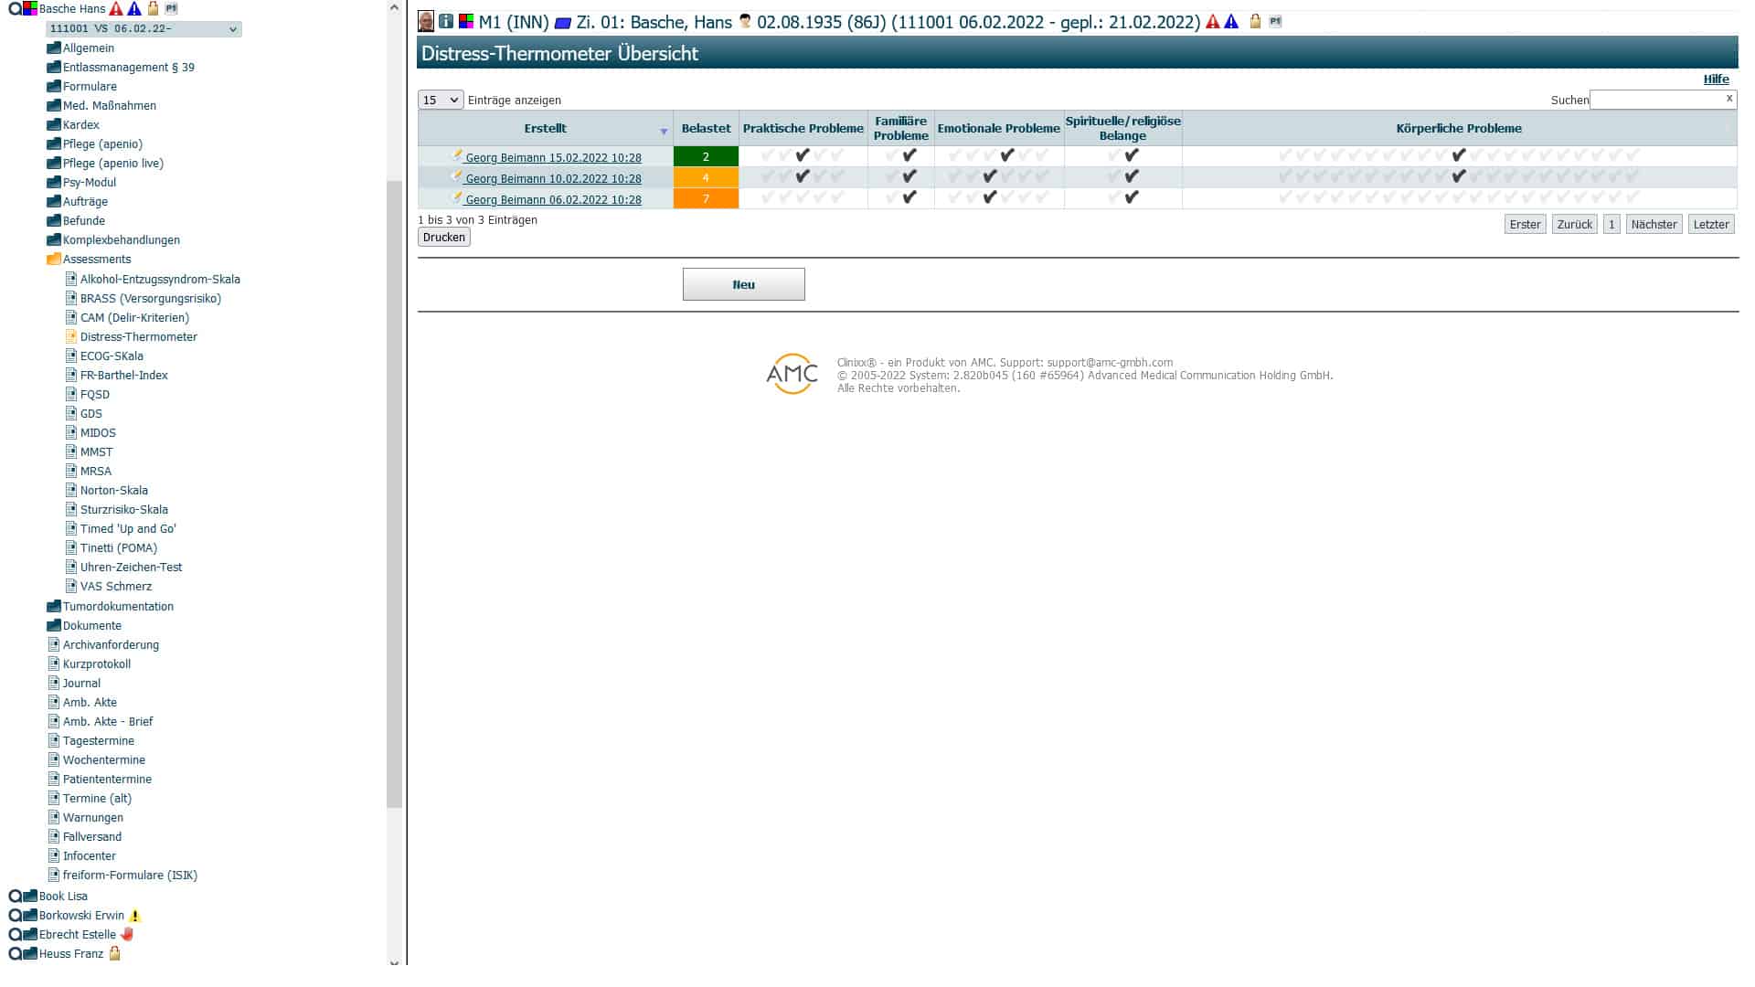Click the red warning triangle in header
Screen dimensions: 1755x987
click(1213, 22)
